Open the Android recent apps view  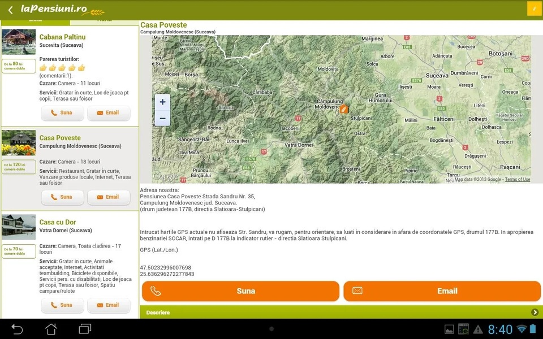tap(85, 329)
